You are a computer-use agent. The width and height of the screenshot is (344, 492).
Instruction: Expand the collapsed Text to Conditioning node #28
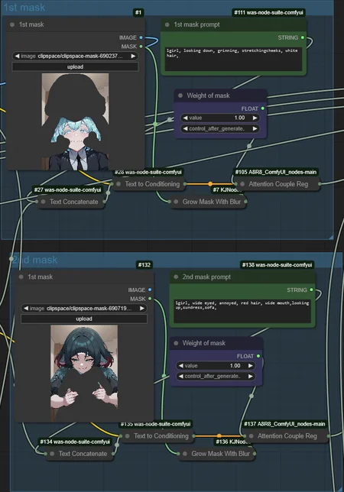118,184
